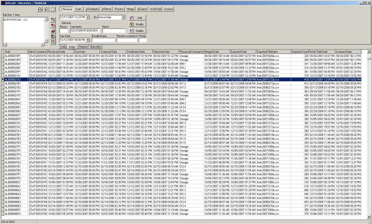Open the Work Paid tab
Image resolution: width=372 pixels, height=224 pixels.
point(156,9)
